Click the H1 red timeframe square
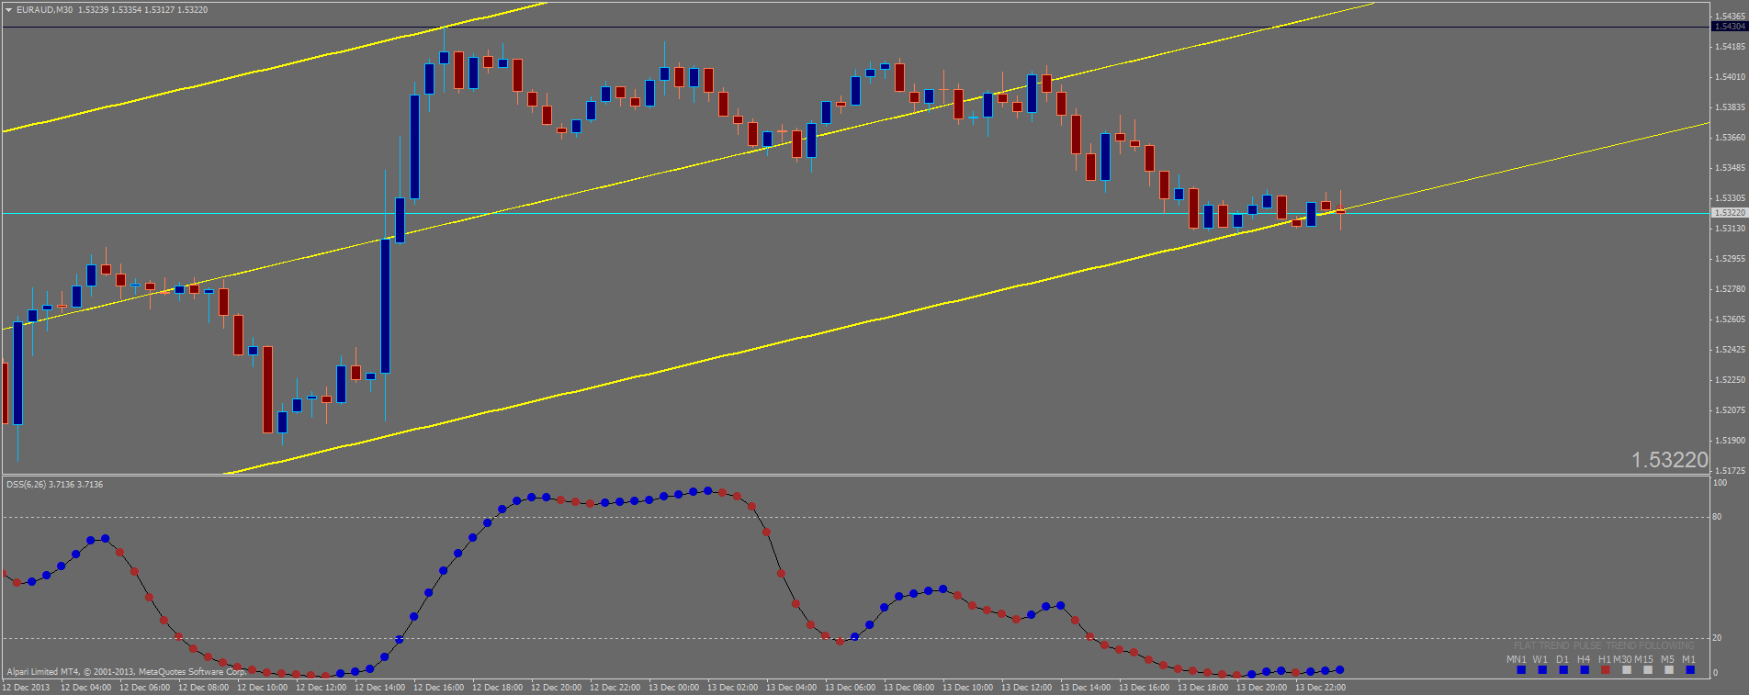This screenshot has height=695, width=1749. point(1606,670)
